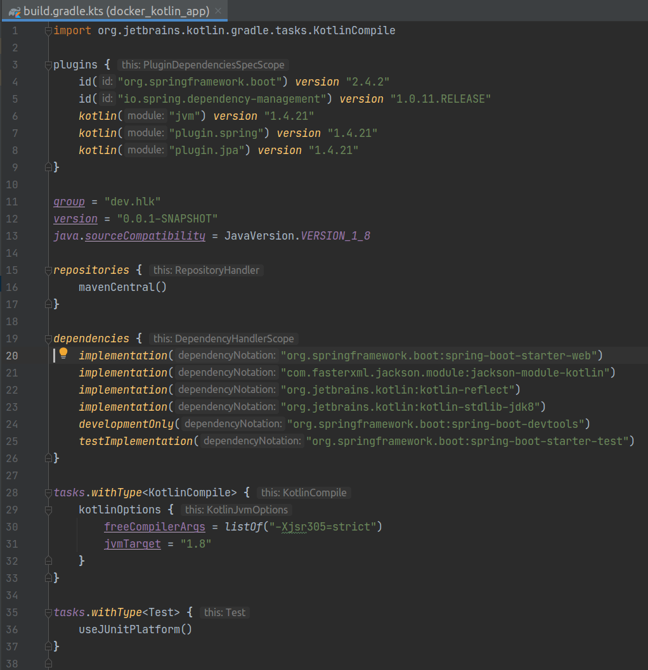Click the underlined group property
The image size is (648, 670).
[69, 202]
